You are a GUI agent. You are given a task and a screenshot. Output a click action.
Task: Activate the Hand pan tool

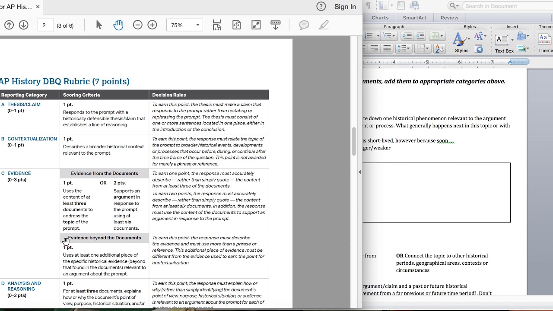point(118,25)
